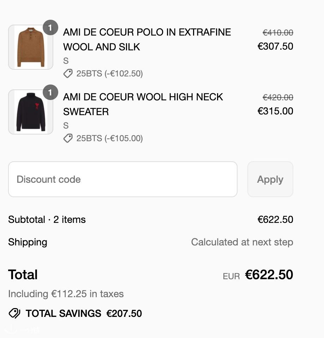Click the 25BTS code on polo item
Image resolution: width=324 pixels, height=338 pixels.
[x=89, y=74]
